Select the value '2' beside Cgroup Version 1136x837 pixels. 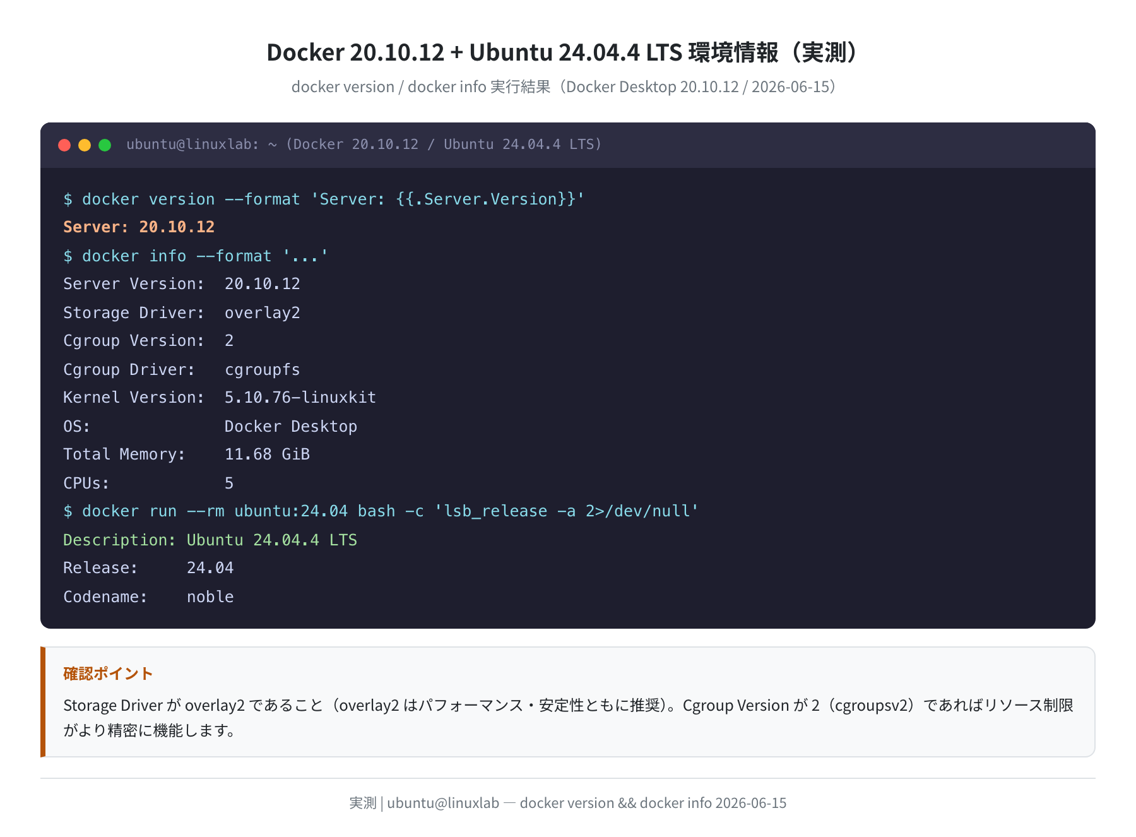coord(229,341)
